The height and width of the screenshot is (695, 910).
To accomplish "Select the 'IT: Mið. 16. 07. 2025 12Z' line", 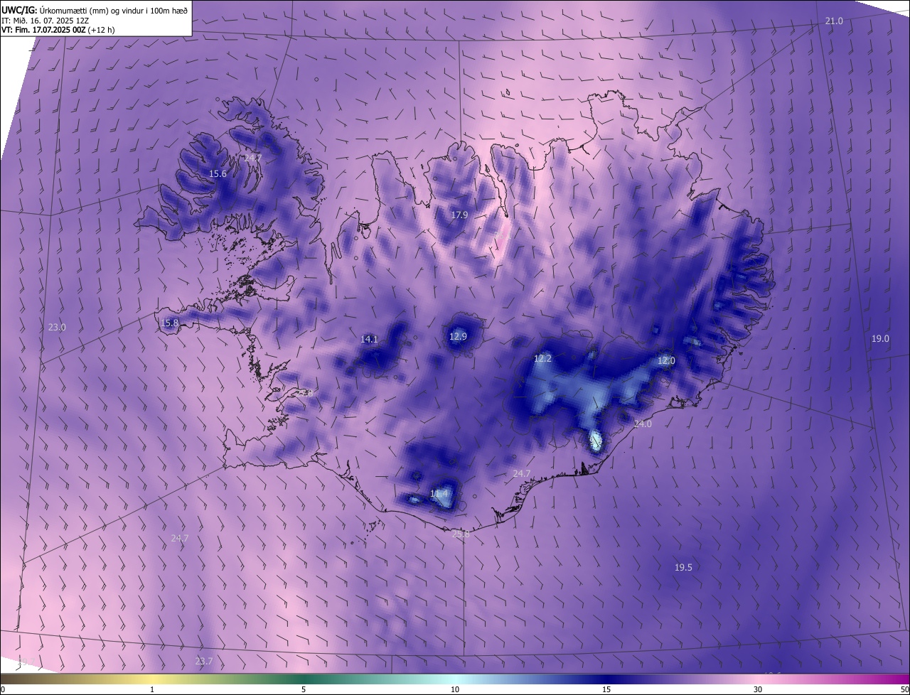I will [45, 20].
